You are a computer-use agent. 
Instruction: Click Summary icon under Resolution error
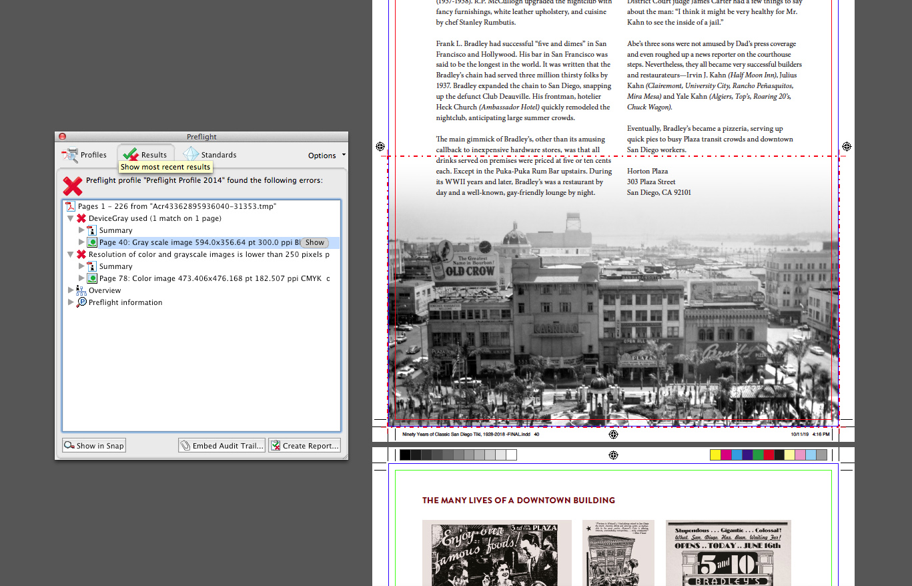tap(92, 266)
